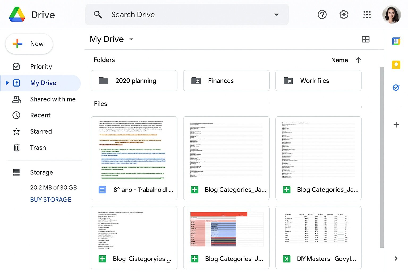Open Drive settings with the gear icon

tap(343, 15)
